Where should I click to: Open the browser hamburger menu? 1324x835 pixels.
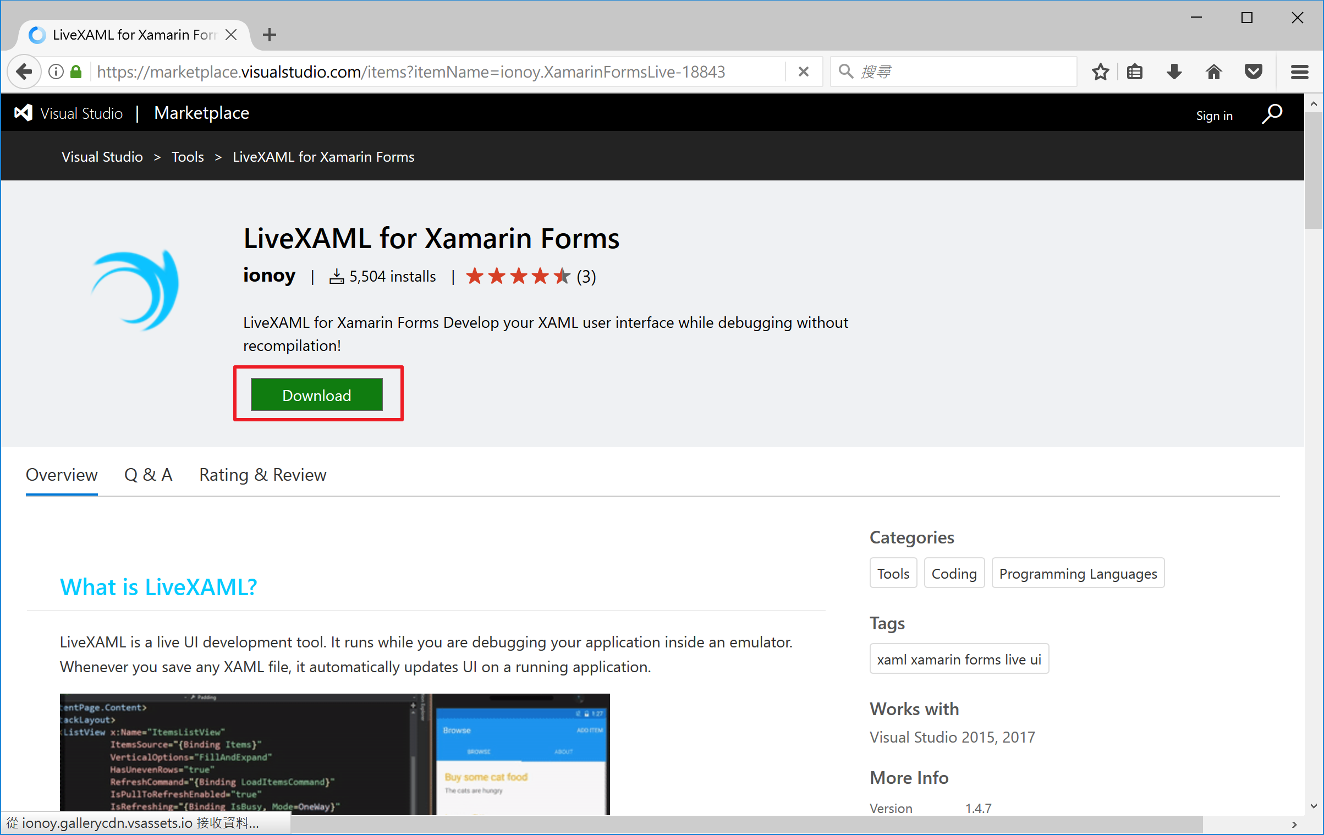(x=1299, y=72)
